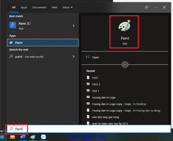
Task: Click the image icon next to Test 1
Action: (88, 91)
